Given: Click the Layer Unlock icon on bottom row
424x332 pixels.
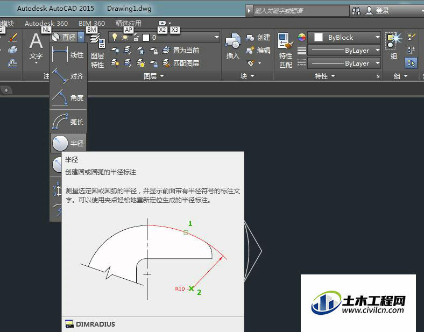Looking at the screenshot, I should tap(154, 63).
